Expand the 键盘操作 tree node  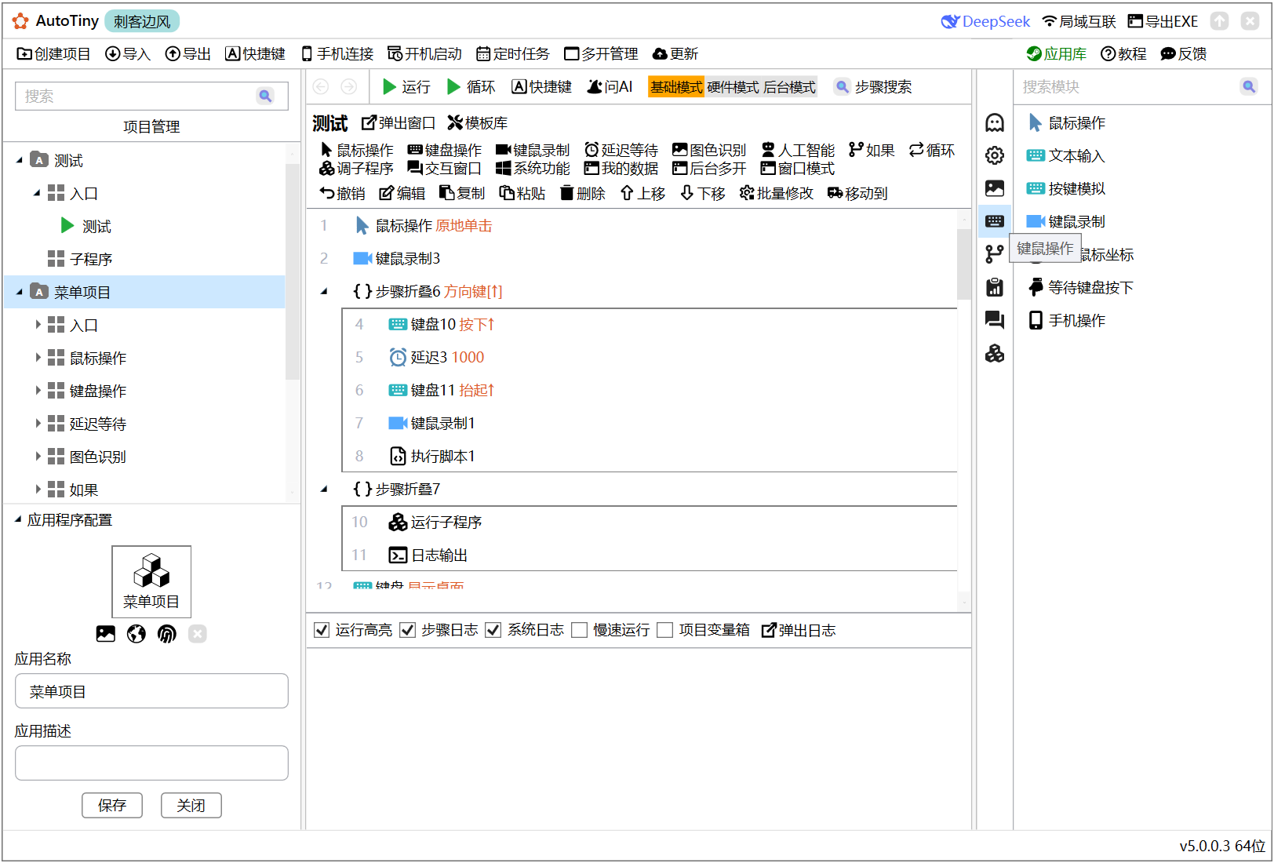[38, 391]
